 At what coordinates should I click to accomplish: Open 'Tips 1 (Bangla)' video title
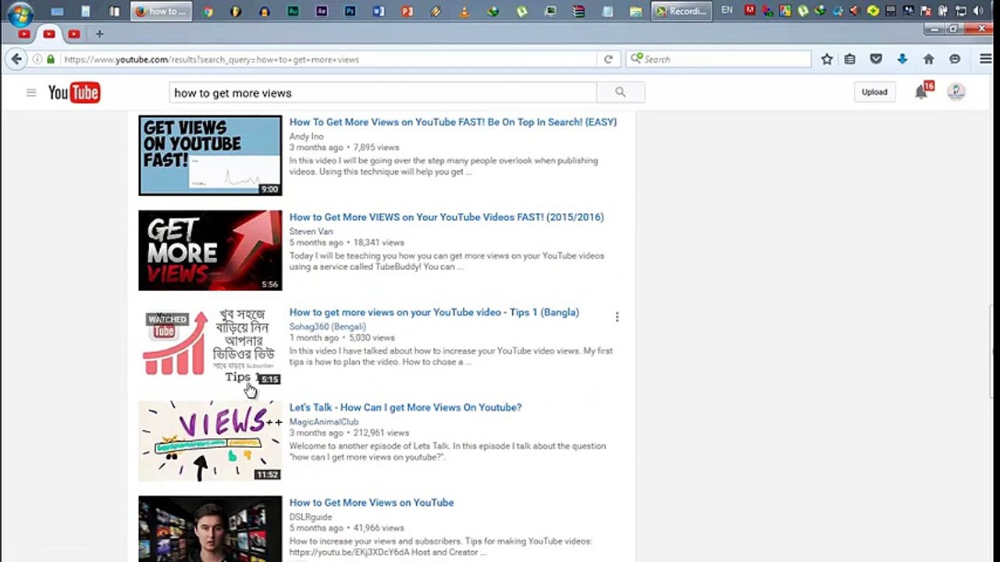434,312
